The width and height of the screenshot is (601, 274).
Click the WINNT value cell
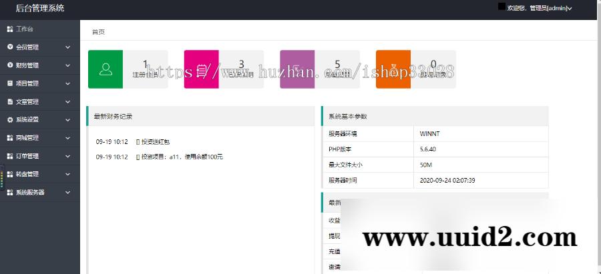click(x=481, y=134)
